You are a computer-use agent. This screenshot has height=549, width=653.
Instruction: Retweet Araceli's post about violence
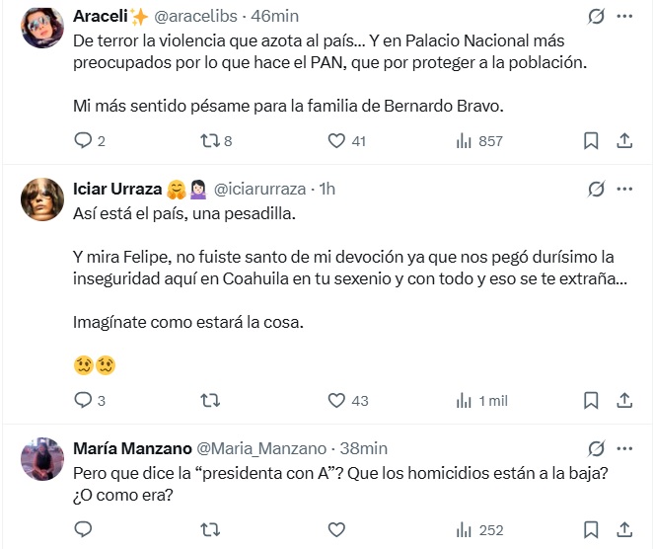[209, 141]
